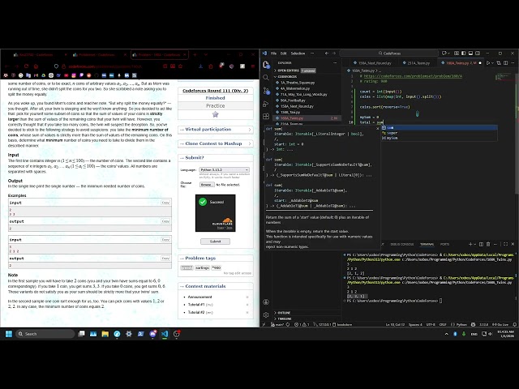
Task: Toggle the bottom panel layout icon
Action: (x=470, y=53)
